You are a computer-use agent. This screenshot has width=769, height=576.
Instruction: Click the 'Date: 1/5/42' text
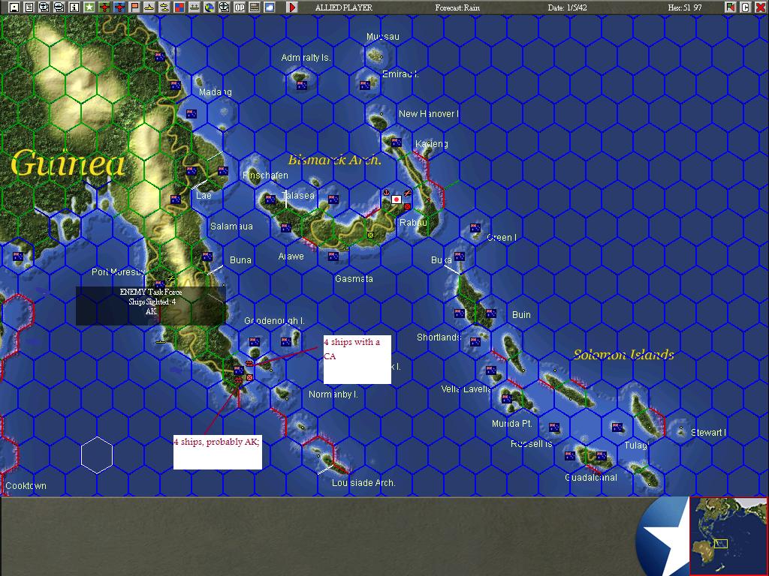(x=568, y=7)
